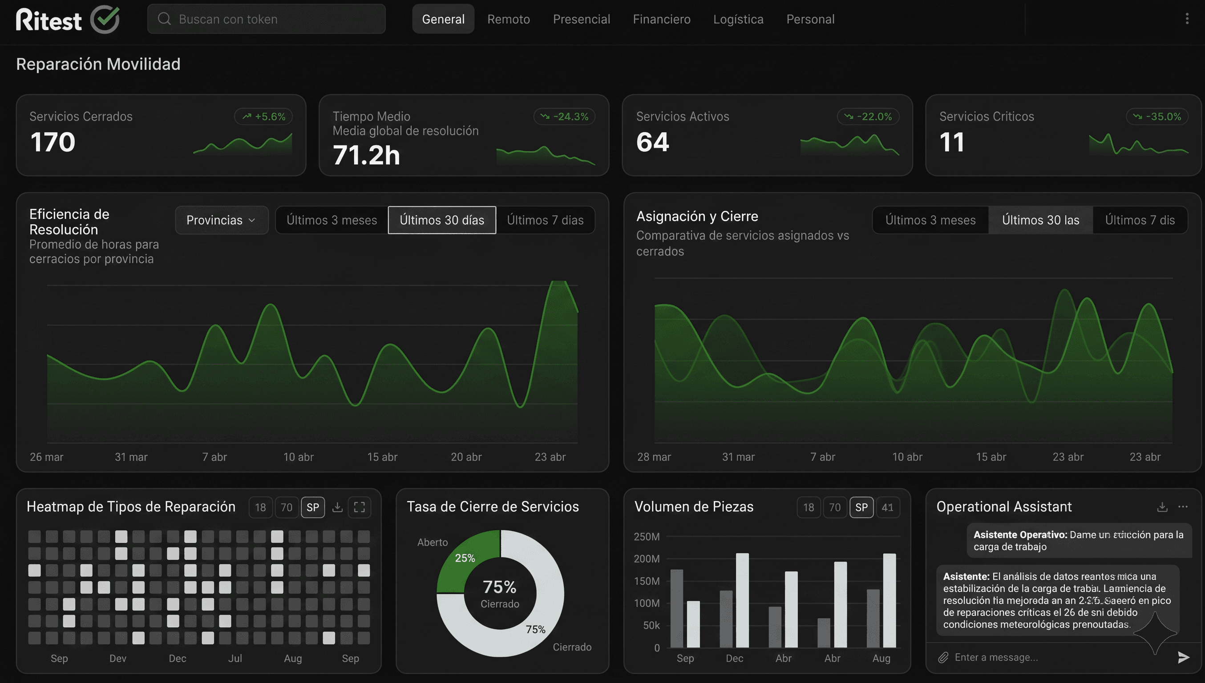This screenshot has height=683, width=1205.
Task: Select Últimos 7 dias in Eficiencia chart
Action: pyautogui.click(x=545, y=220)
